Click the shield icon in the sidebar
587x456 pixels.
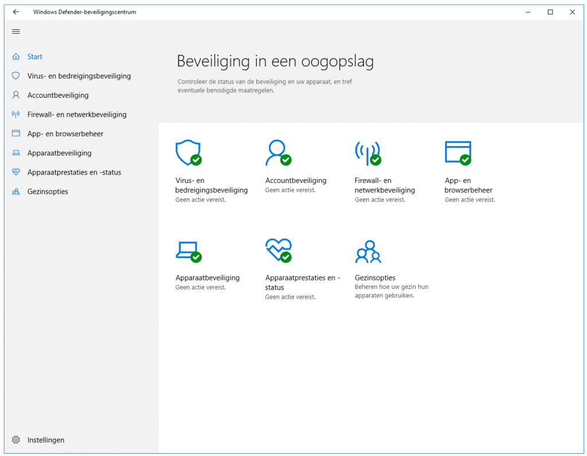click(15, 76)
